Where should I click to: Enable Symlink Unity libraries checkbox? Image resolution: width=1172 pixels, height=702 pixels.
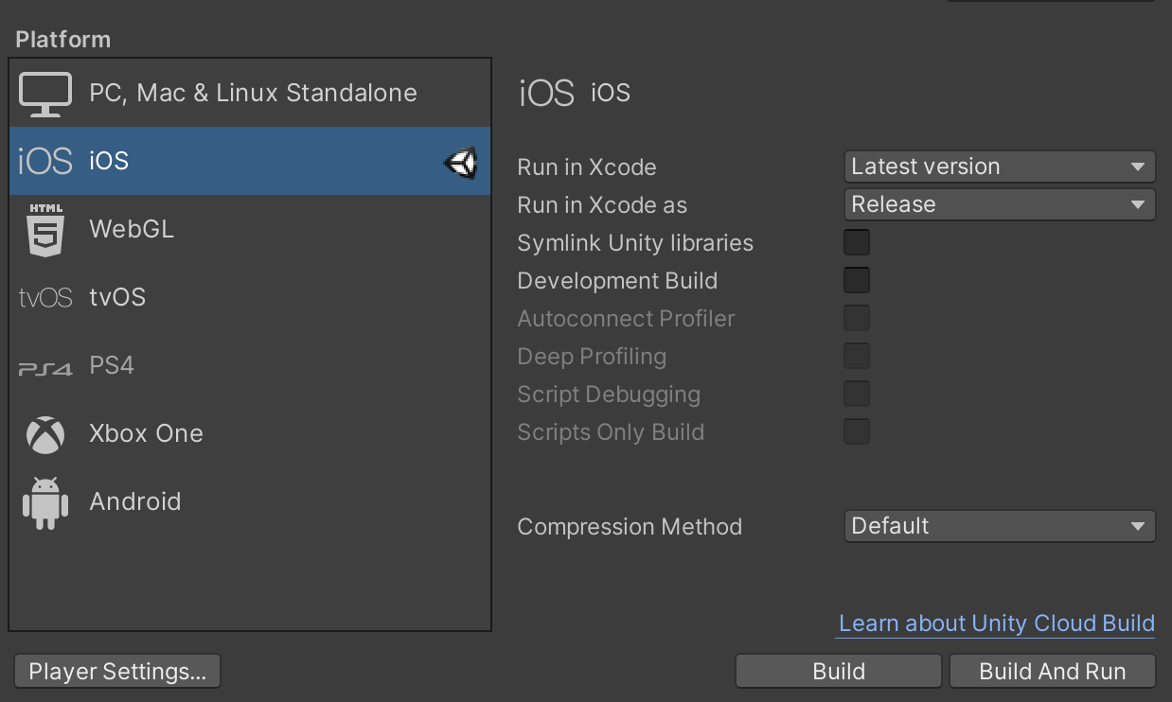click(857, 242)
